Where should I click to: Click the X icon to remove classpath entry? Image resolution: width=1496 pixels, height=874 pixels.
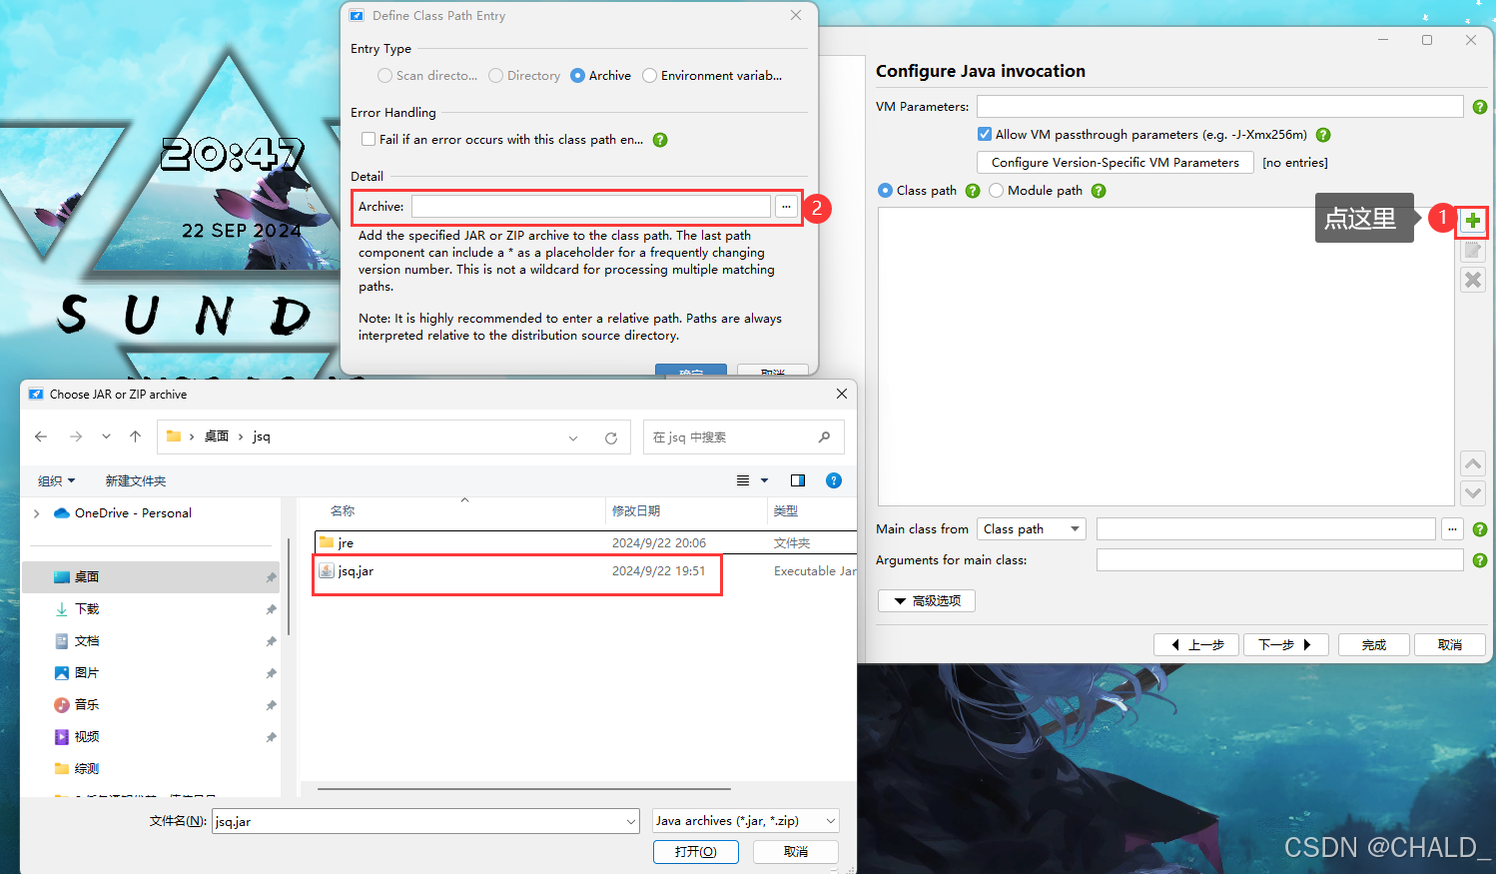[x=1472, y=280]
